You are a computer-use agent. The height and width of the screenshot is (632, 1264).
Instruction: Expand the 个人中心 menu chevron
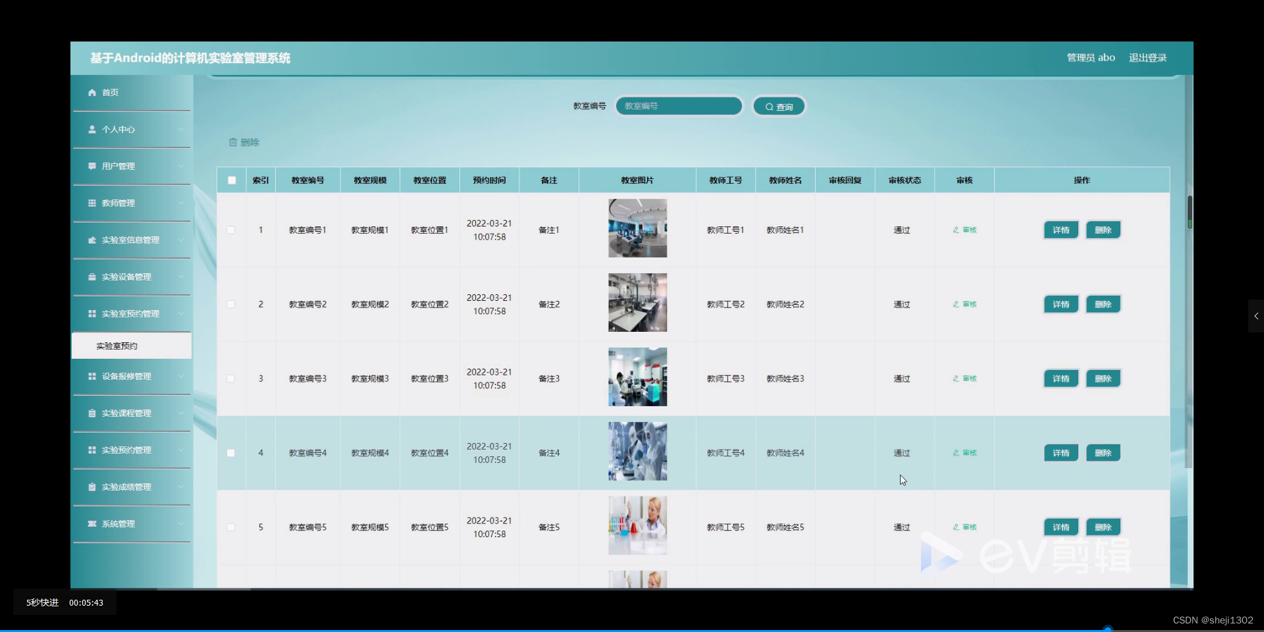click(182, 129)
